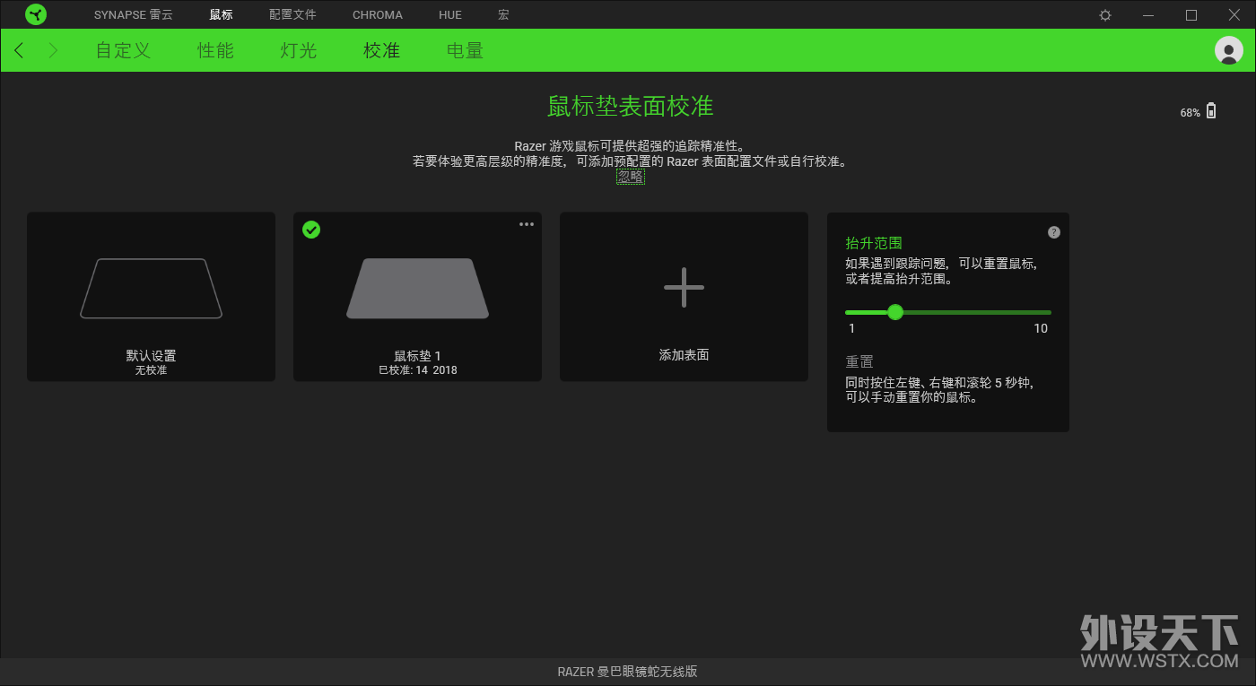The height and width of the screenshot is (686, 1256).
Task: Open Synapse settings gear
Action: point(1105,15)
